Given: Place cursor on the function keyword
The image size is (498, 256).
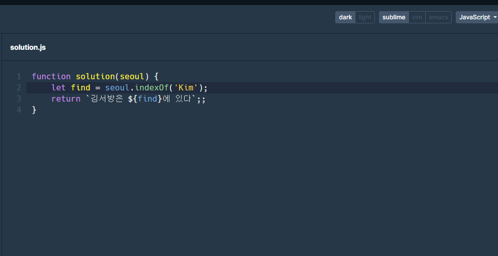Looking at the screenshot, I should 51,77.
